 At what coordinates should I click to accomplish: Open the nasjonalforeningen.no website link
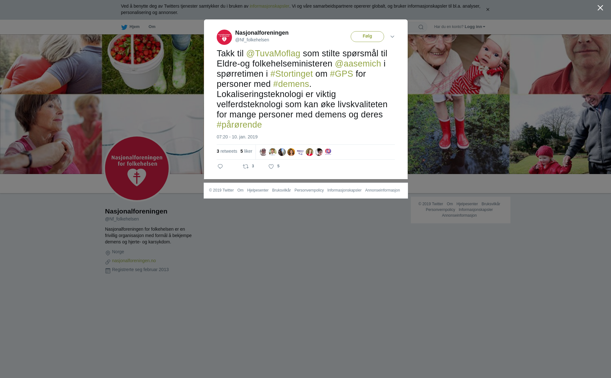pyautogui.click(x=134, y=261)
